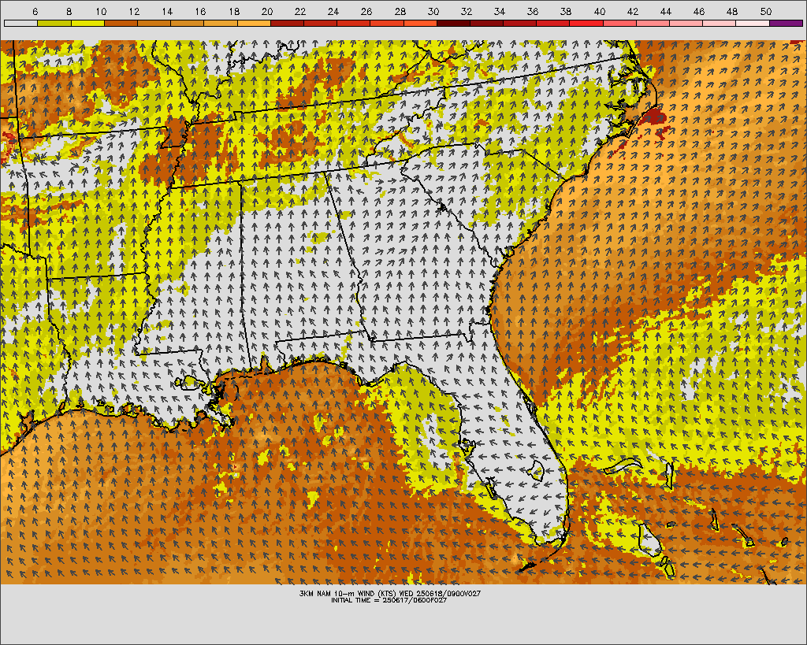Select the legend label "24"
The width and height of the screenshot is (807, 645).
click(x=333, y=11)
